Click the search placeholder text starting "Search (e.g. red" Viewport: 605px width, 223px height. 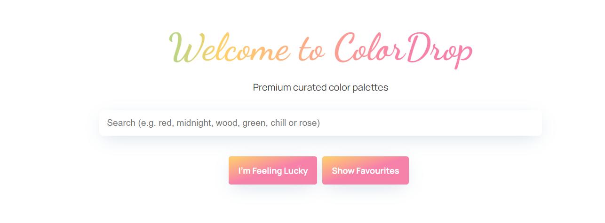[x=213, y=123]
